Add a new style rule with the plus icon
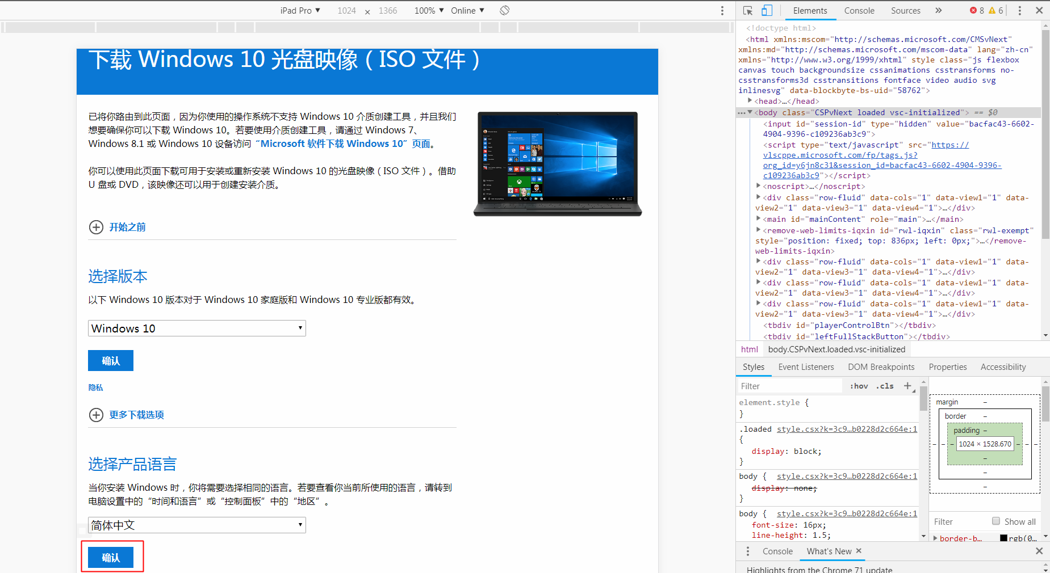 pos(907,386)
